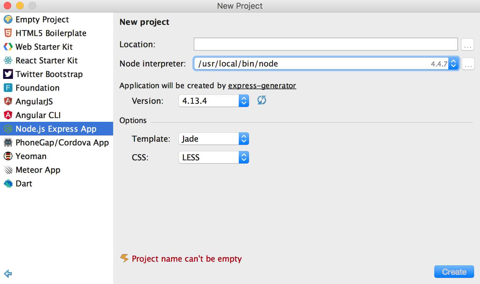Browse for project Location with ellipsis button
480x284 pixels.
pos(467,44)
